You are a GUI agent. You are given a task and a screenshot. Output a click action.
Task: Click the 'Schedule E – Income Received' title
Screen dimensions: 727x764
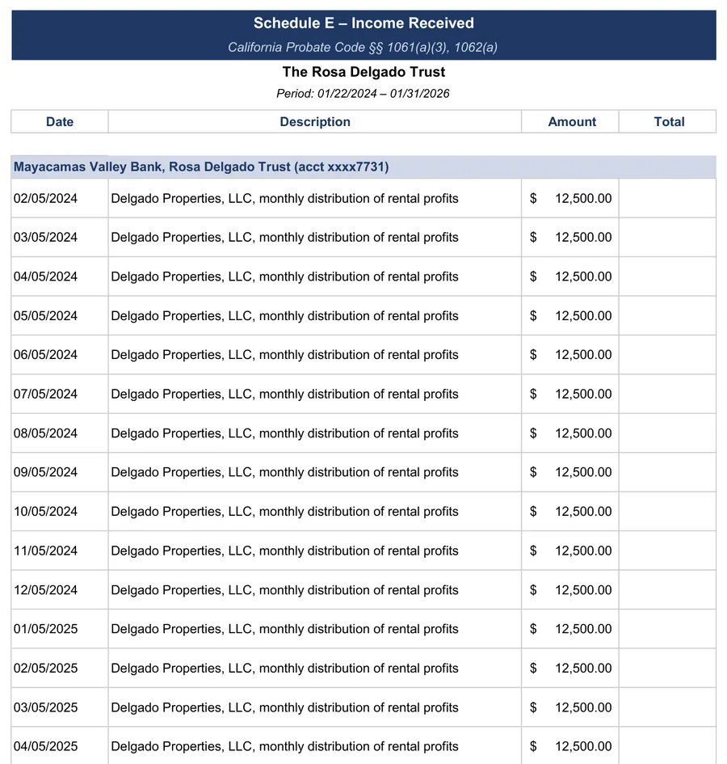tap(363, 23)
